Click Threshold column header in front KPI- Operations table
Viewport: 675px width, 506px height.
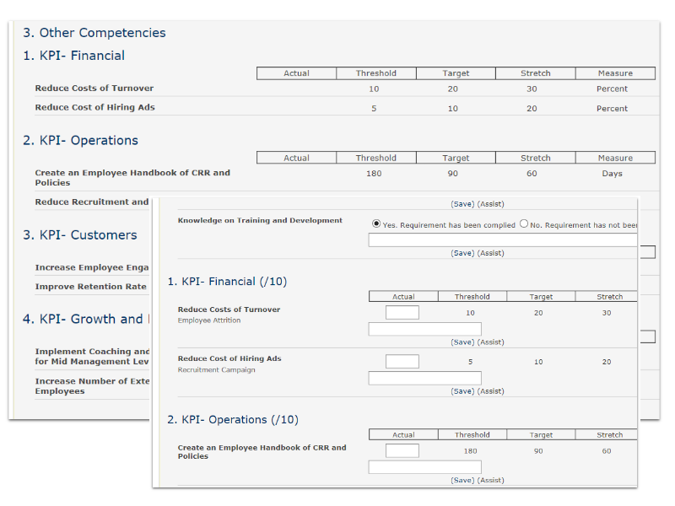[472, 434]
